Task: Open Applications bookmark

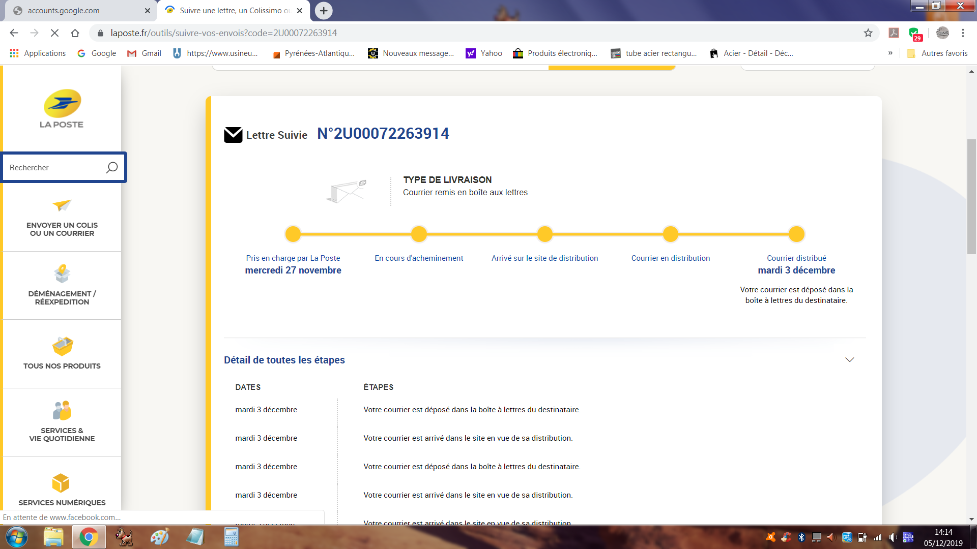Action: pos(38,53)
